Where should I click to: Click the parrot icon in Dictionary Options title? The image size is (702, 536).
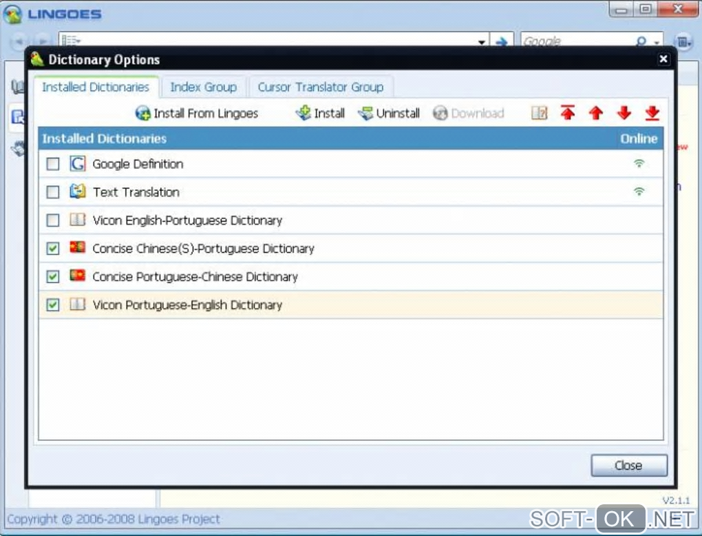pos(37,59)
